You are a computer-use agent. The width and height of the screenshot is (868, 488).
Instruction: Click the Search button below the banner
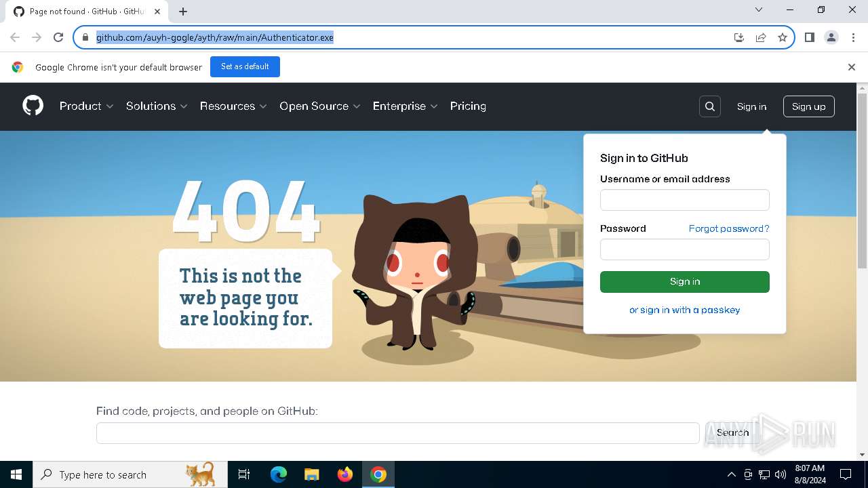(x=732, y=432)
